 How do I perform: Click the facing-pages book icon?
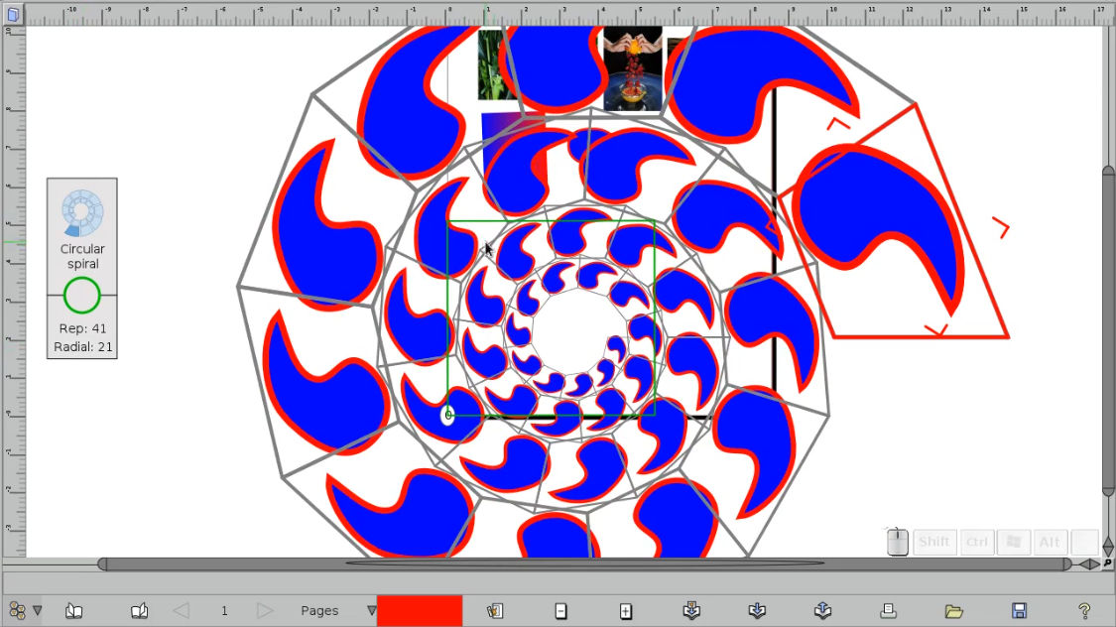(73, 610)
